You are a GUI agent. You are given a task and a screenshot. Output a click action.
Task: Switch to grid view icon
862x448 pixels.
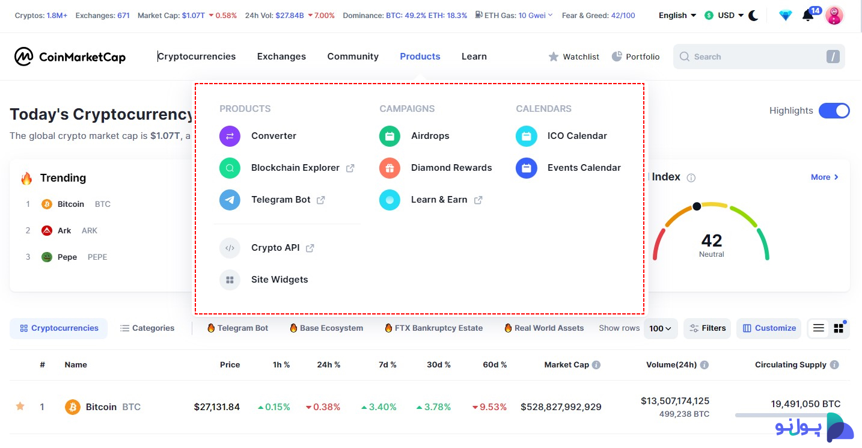[x=839, y=328]
